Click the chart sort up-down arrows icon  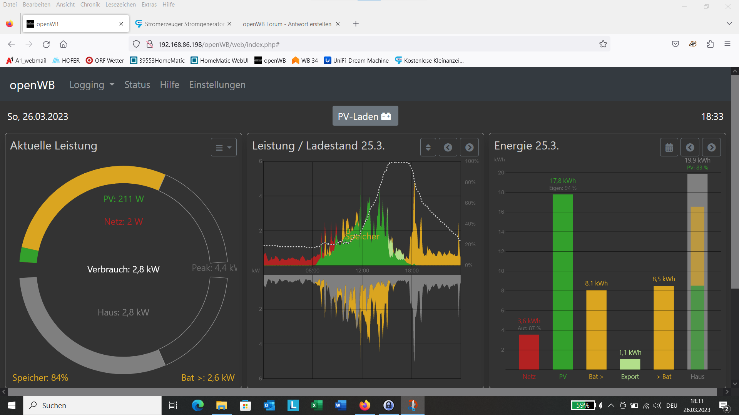pyautogui.click(x=428, y=148)
